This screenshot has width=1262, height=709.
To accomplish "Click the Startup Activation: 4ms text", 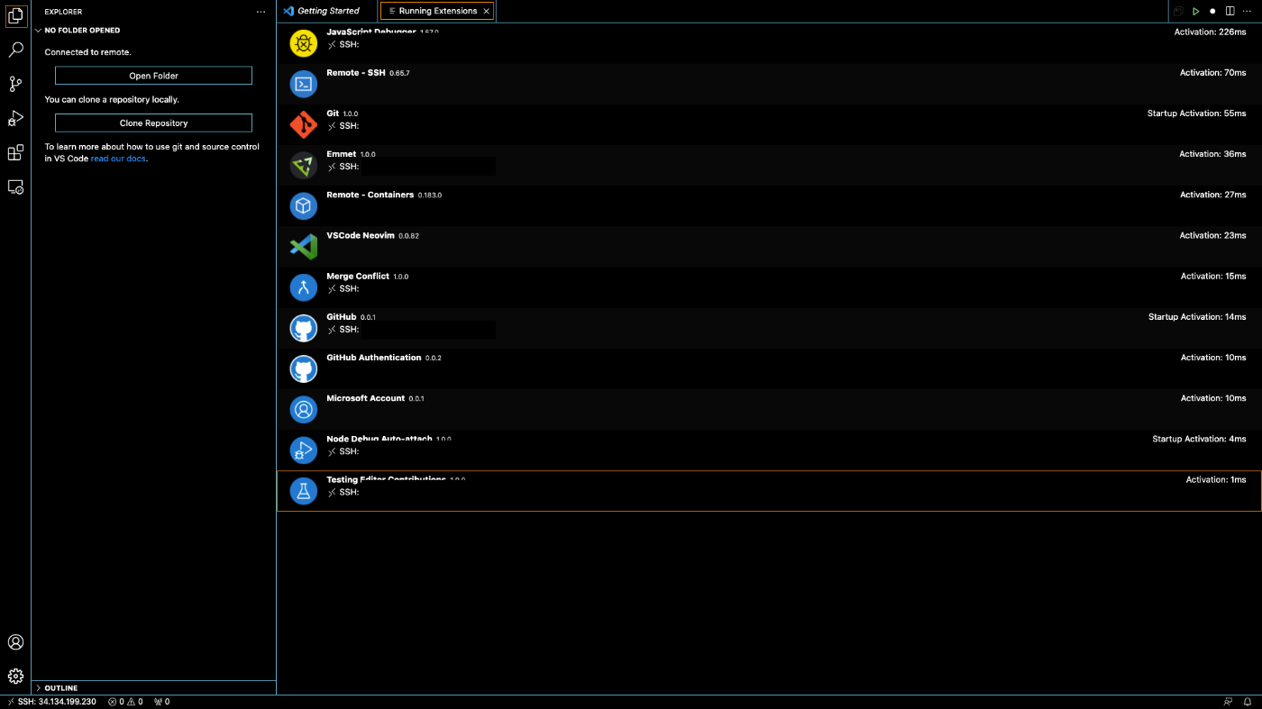I will pos(1200,439).
